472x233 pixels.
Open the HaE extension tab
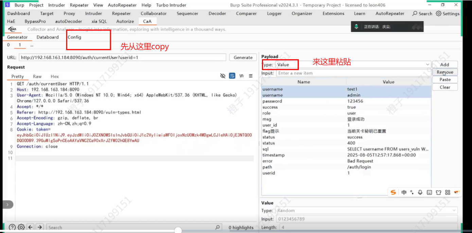pos(11,21)
